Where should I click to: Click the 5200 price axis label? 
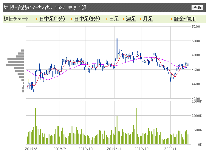196,27
